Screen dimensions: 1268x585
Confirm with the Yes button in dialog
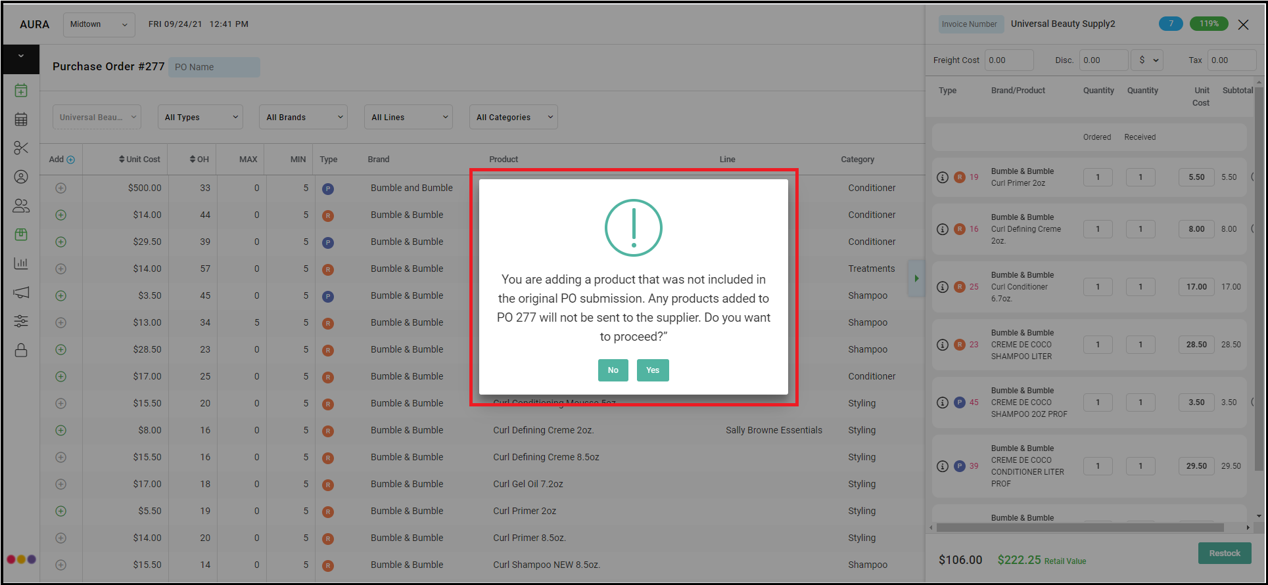tap(652, 370)
